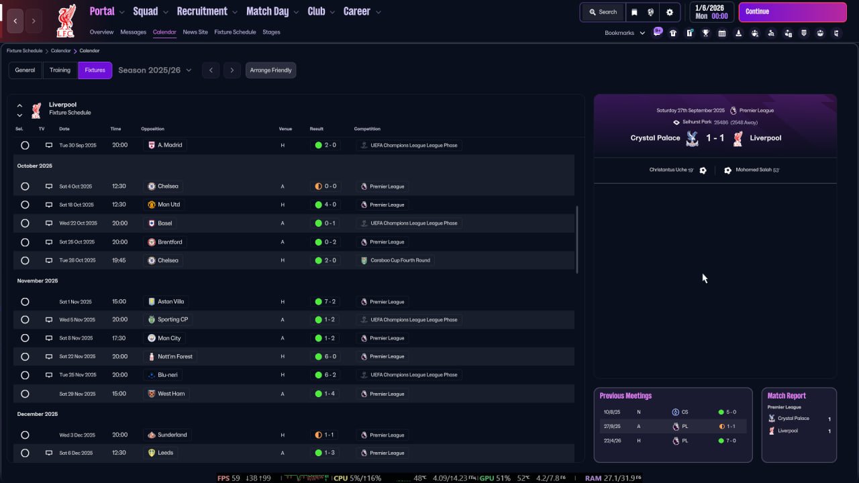The width and height of the screenshot is (859, 483).
Task: Open the bookmark icon beside Search
Action: click(634, 12)
